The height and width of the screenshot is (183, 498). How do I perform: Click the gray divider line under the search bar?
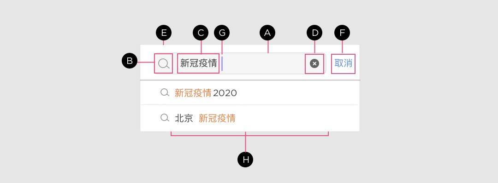pyautogui.click(x=250, y=80)
